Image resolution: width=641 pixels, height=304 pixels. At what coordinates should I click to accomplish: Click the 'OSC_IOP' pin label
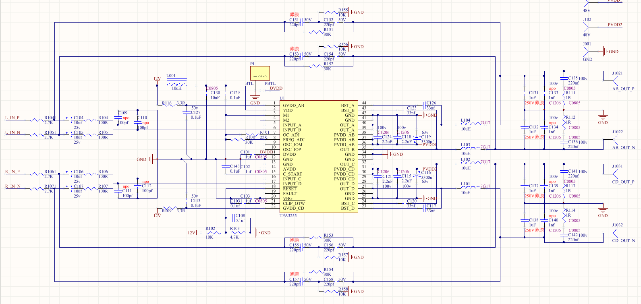click(292, 149)
